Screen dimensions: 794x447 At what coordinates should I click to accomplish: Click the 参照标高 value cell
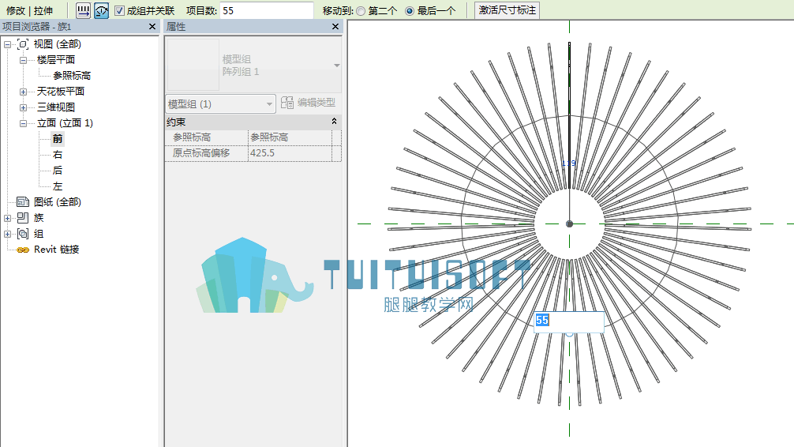pyautogui.click(x=290, y=137)
